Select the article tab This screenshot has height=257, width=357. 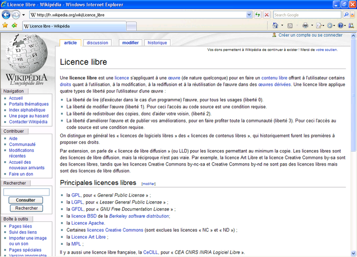pyautogui.click(x=70, y=43)
